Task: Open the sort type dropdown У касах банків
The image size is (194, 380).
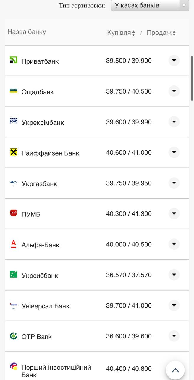Action: 150,5
